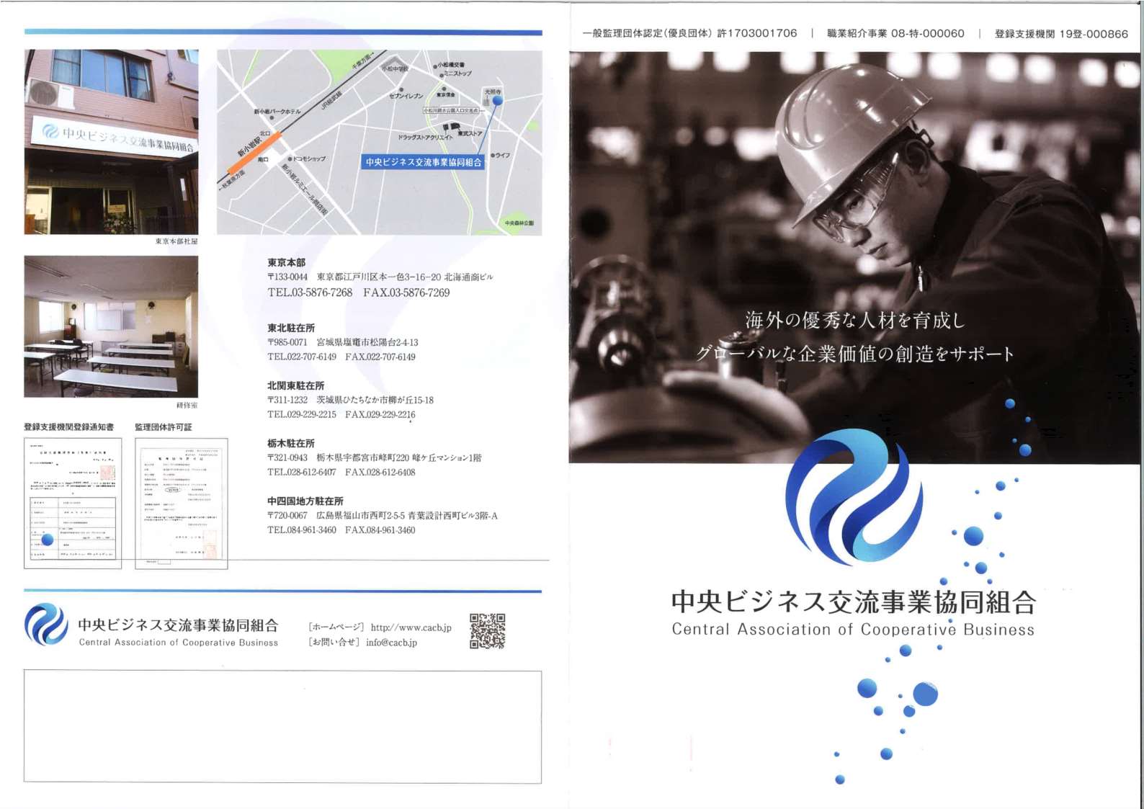Click the セブンイレブン label on the map
Viewport: 1144px width, 809px height.
point(406,96)
